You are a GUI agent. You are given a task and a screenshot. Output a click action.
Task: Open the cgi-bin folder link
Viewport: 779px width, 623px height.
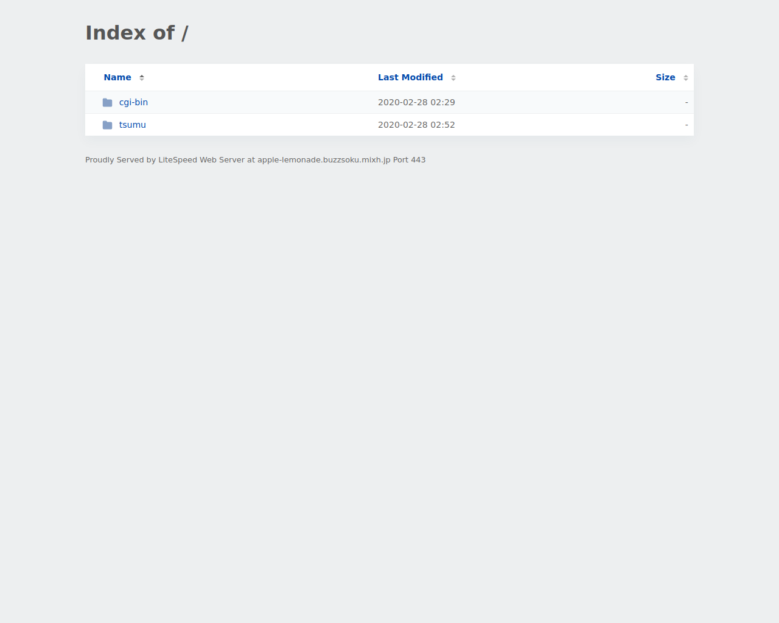(x=133, y=102)
